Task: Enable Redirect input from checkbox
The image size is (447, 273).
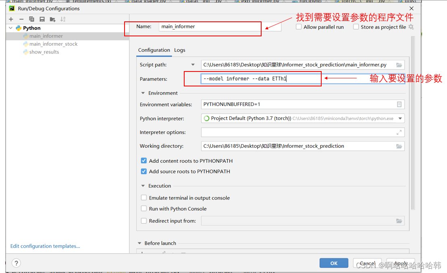Action: click(x=143, y=221)
